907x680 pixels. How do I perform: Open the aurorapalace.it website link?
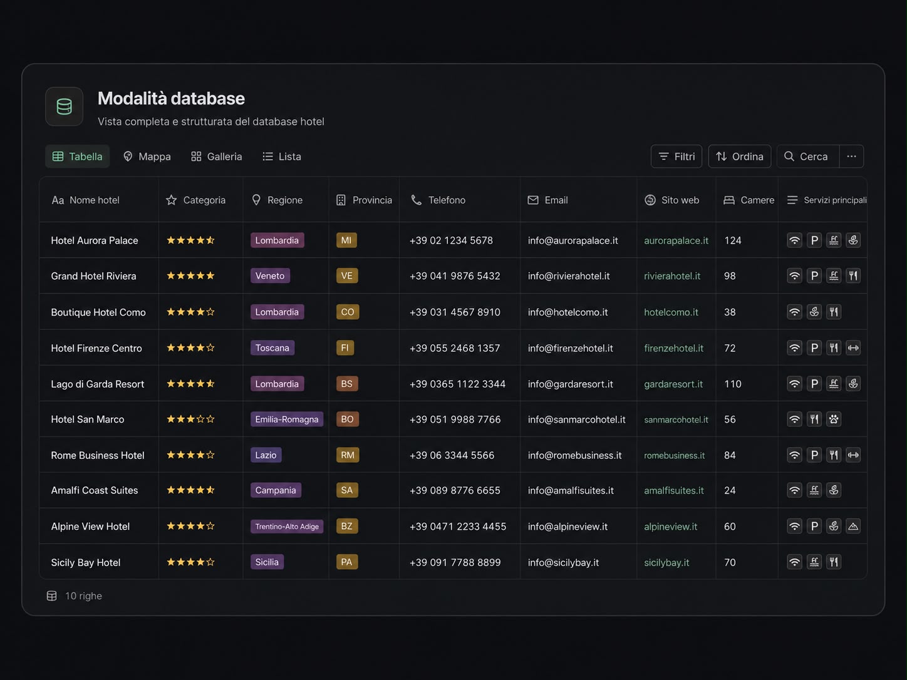click(x=676, y=240)
